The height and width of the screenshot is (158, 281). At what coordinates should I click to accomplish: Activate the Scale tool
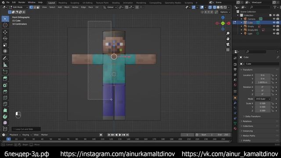tap(5, 45)
